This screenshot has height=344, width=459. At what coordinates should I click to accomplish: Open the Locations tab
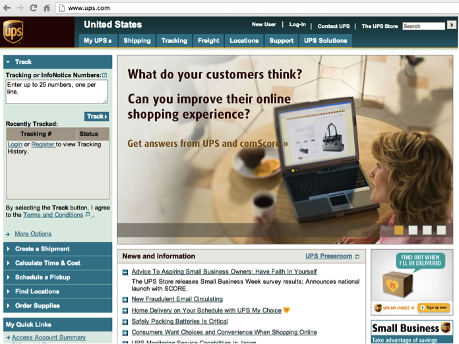tap(244, 41)
